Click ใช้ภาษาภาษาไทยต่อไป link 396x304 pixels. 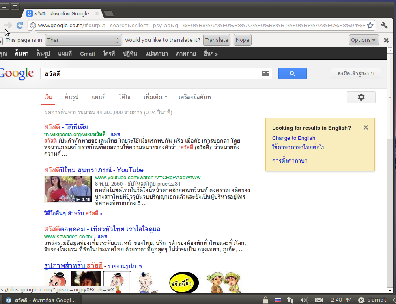[x=299, y=147]
